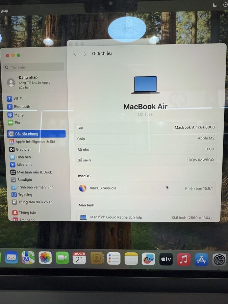Launch Notes from the Dock
Image resolution: width=228 pixels, height=304 pixels.
(131, 259)
